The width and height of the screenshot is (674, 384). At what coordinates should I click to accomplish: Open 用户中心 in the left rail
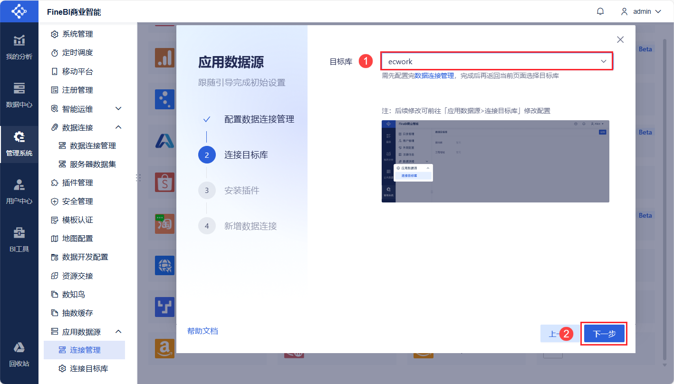point(19,192)
